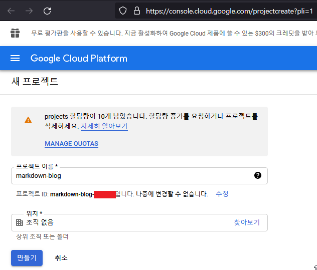Click the browser forward arrow
The width and height of the screenshot is (317, 270).
click(x=29, y=11)
